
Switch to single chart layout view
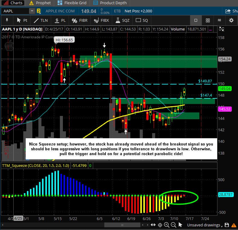point(196,20)
